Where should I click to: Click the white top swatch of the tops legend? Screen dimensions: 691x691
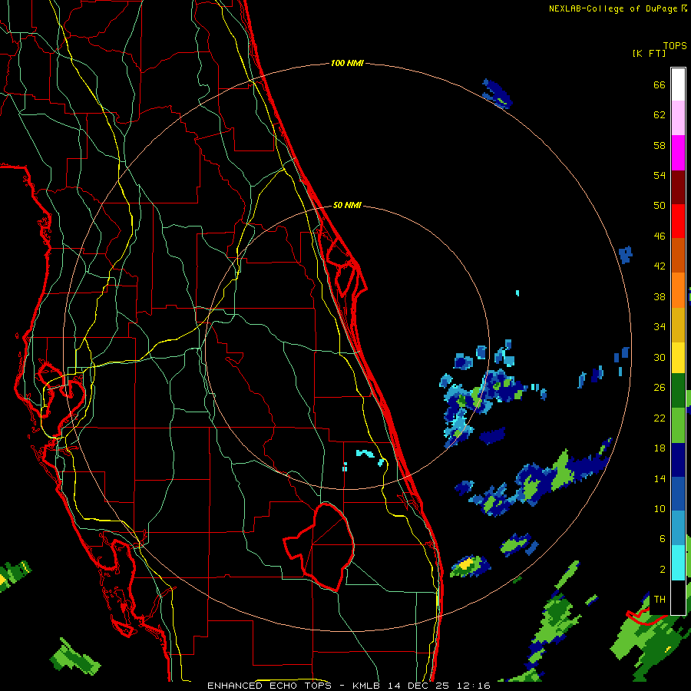point(678,84)
